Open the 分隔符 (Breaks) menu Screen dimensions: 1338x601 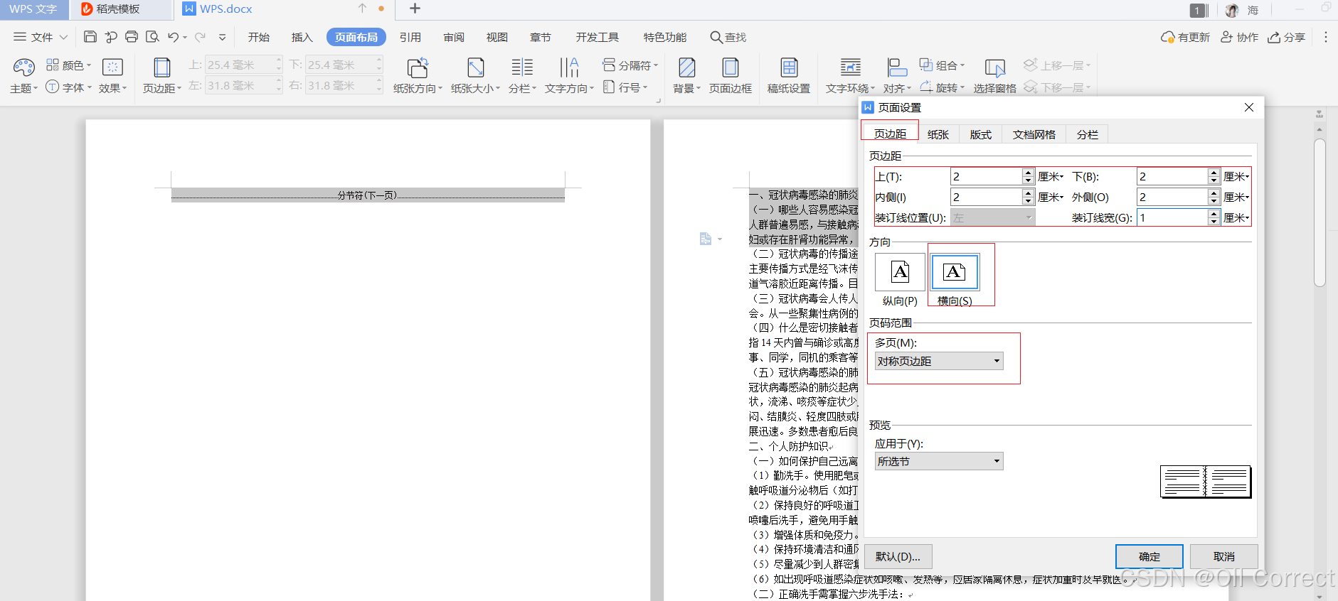630,65
